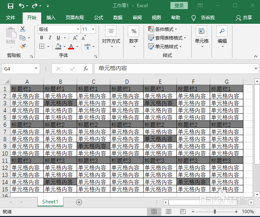Open the 帮助 Help tab
This screenshot has width=260, height=217.
176,18
